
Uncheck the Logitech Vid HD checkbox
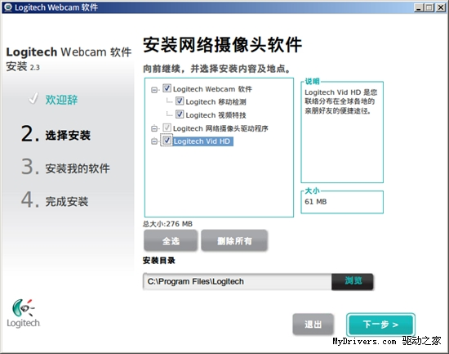pyautogui.click(x=167, y=141)
